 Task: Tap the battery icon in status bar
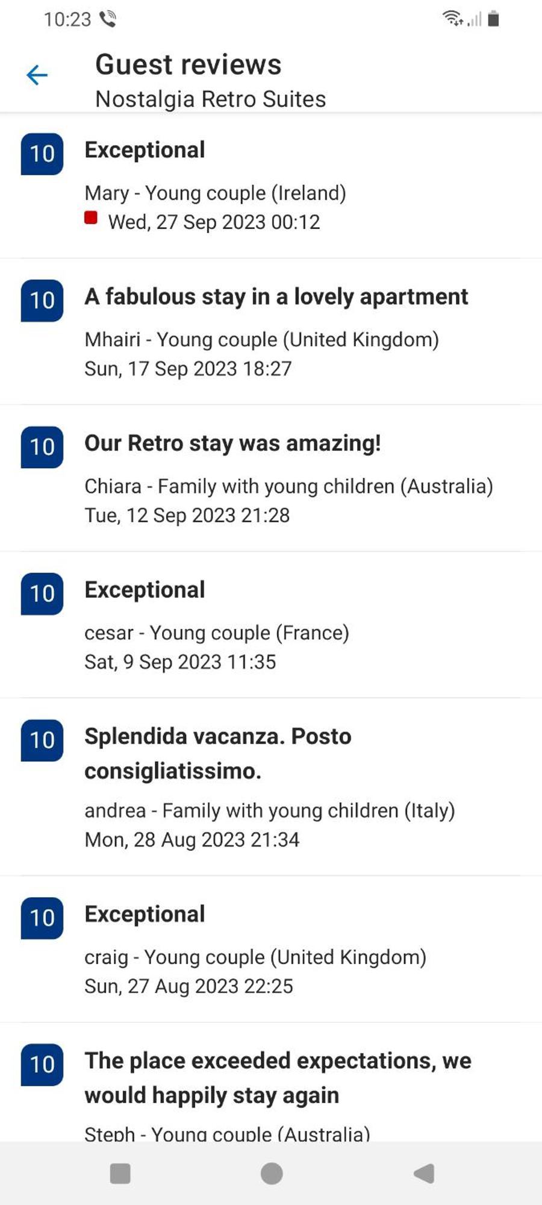point(493,19)
